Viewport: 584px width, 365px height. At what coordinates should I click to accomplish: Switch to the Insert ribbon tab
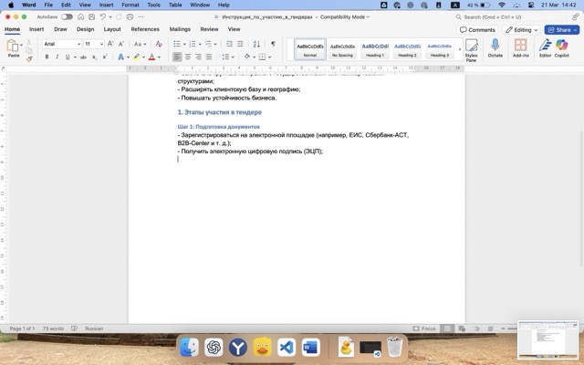click(36, 29)
